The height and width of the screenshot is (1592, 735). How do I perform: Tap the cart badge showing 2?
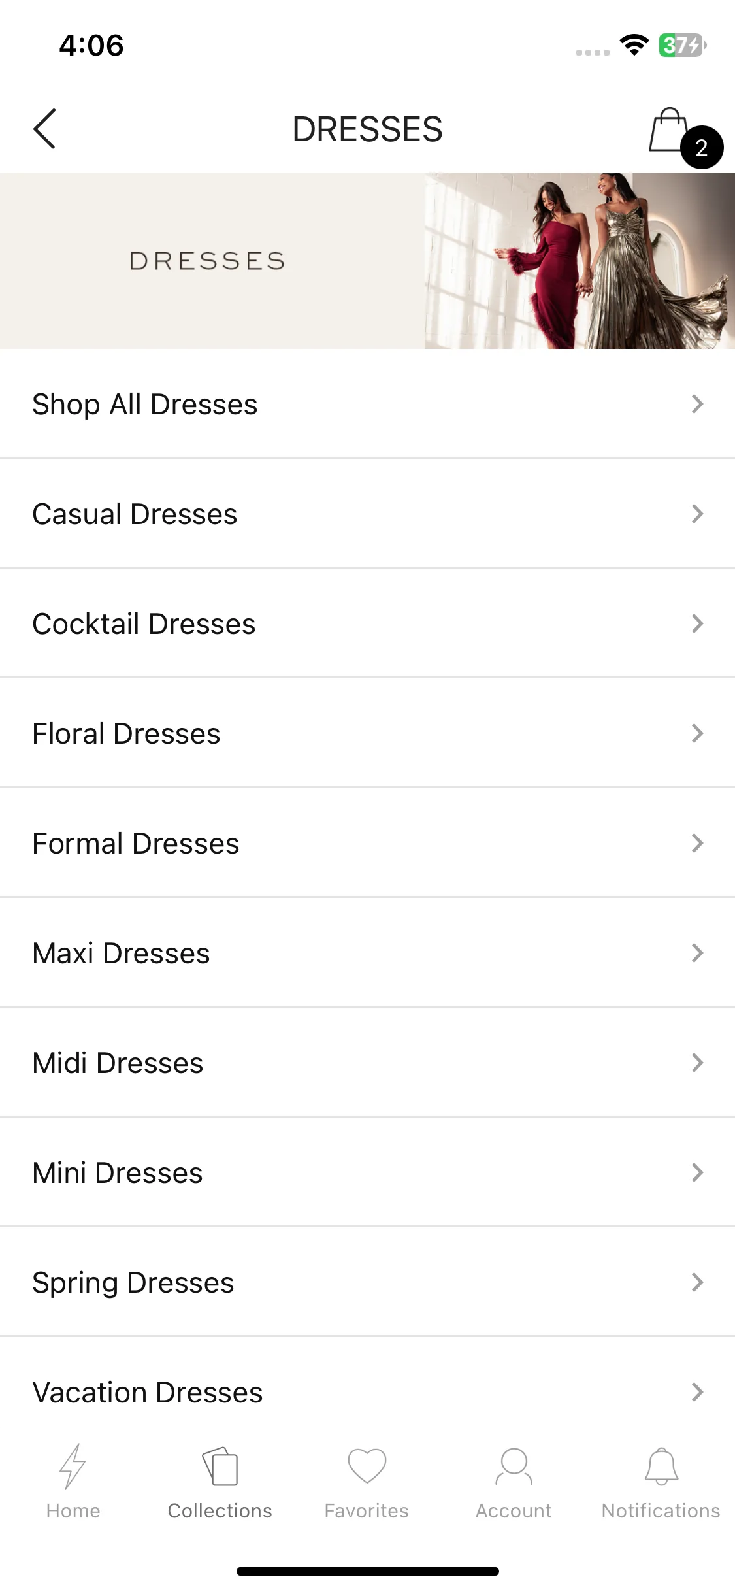(702, 148)
